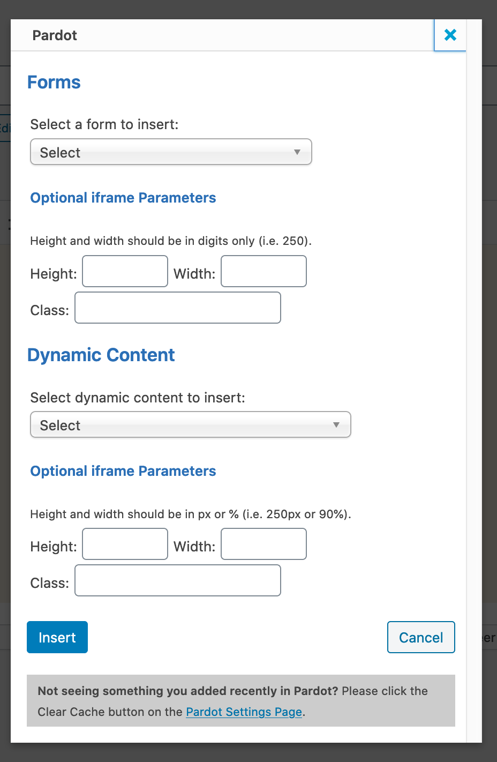This screenshot has width=497, height=762.
Task: Click the dynamic content Height field
Action: point(125,544)
